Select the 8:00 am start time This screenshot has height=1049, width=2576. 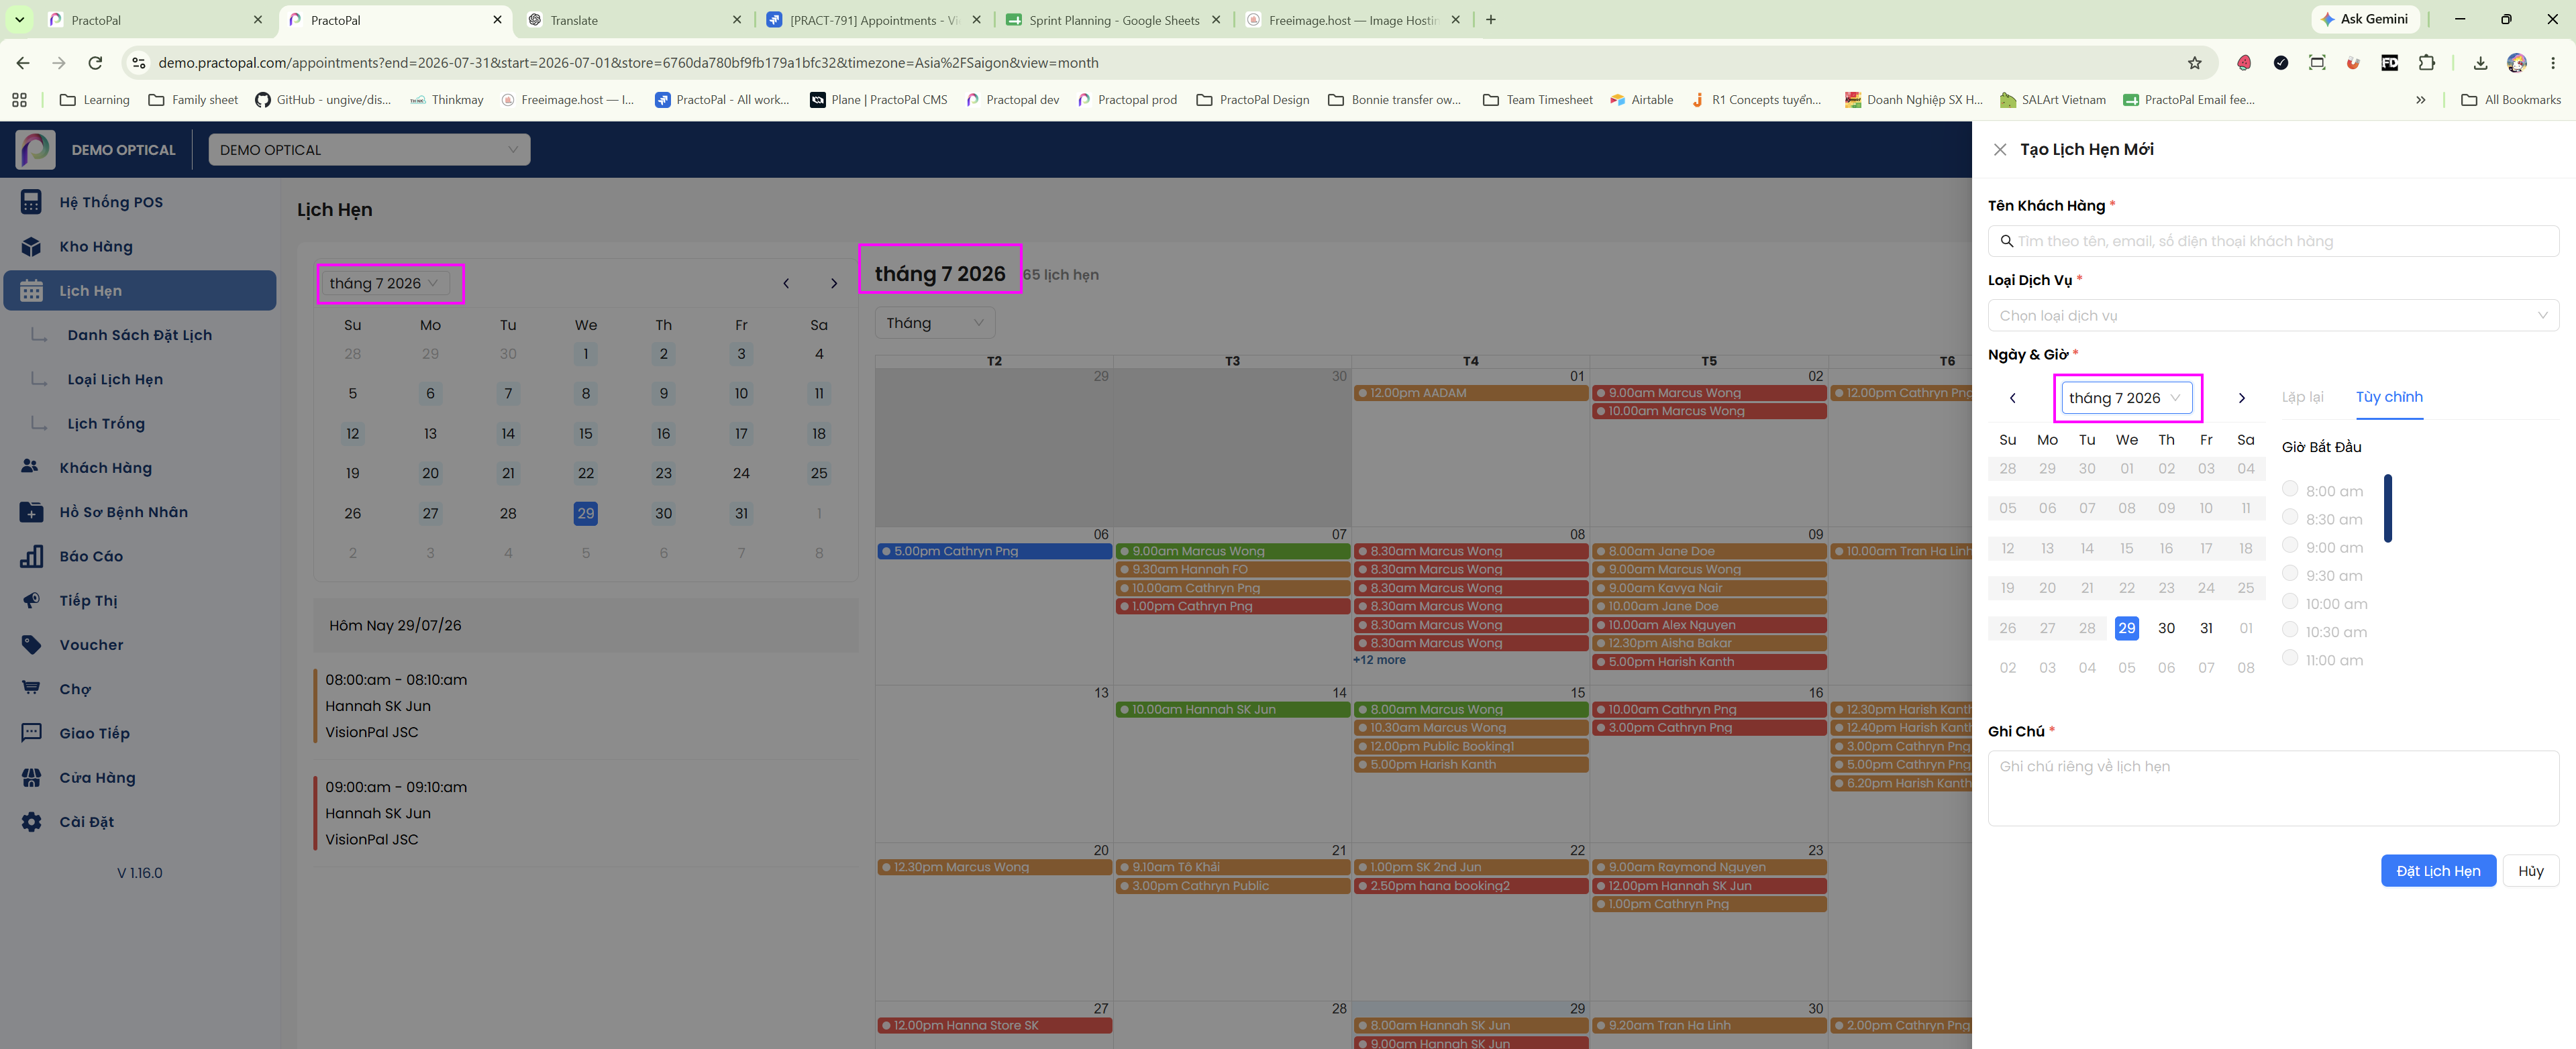coord(2289,488)
